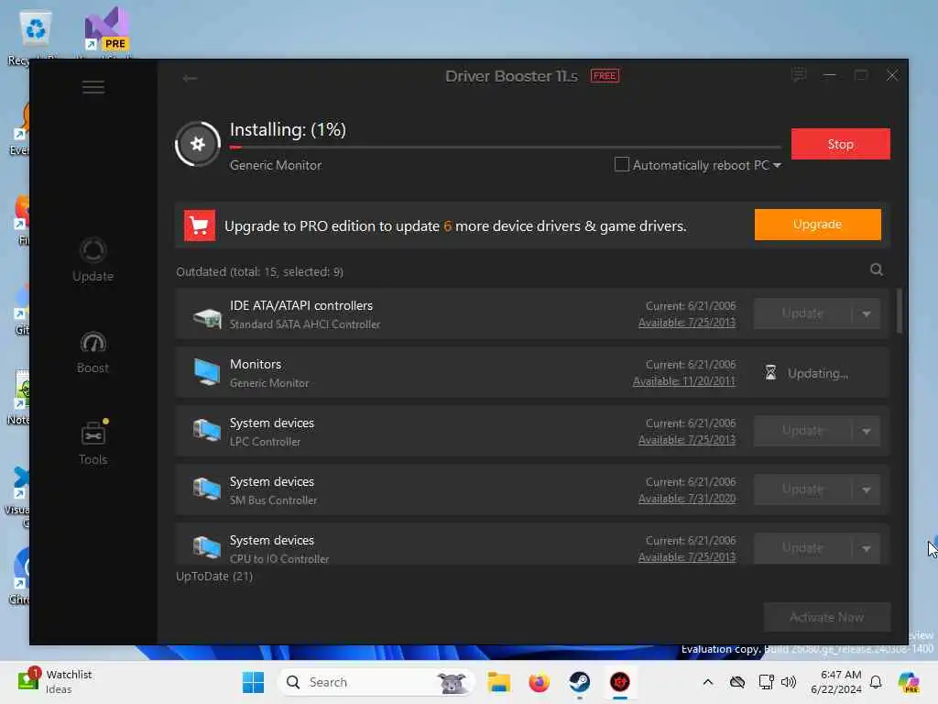Click the taskbar Search box
The height and width of the screenshot is (704, 938).
click(x=376, y=682)
